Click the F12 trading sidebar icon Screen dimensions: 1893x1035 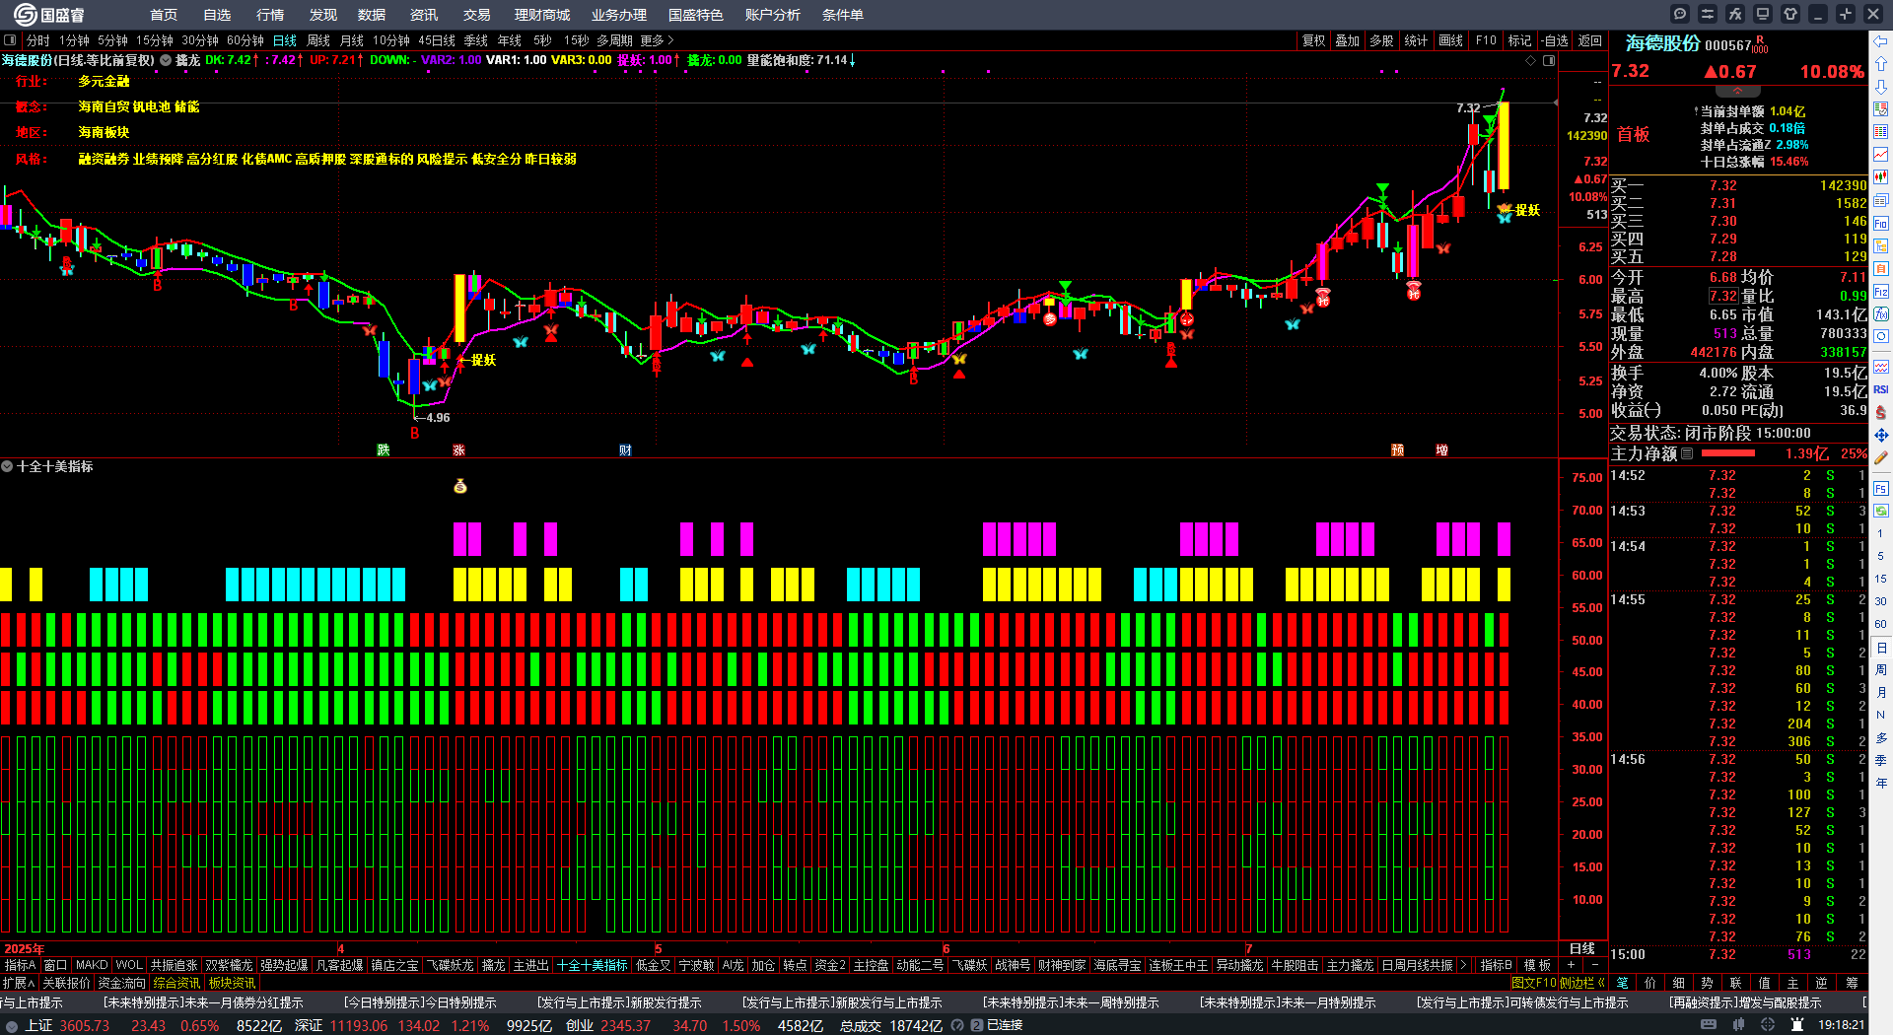[x=1881, y=292]
